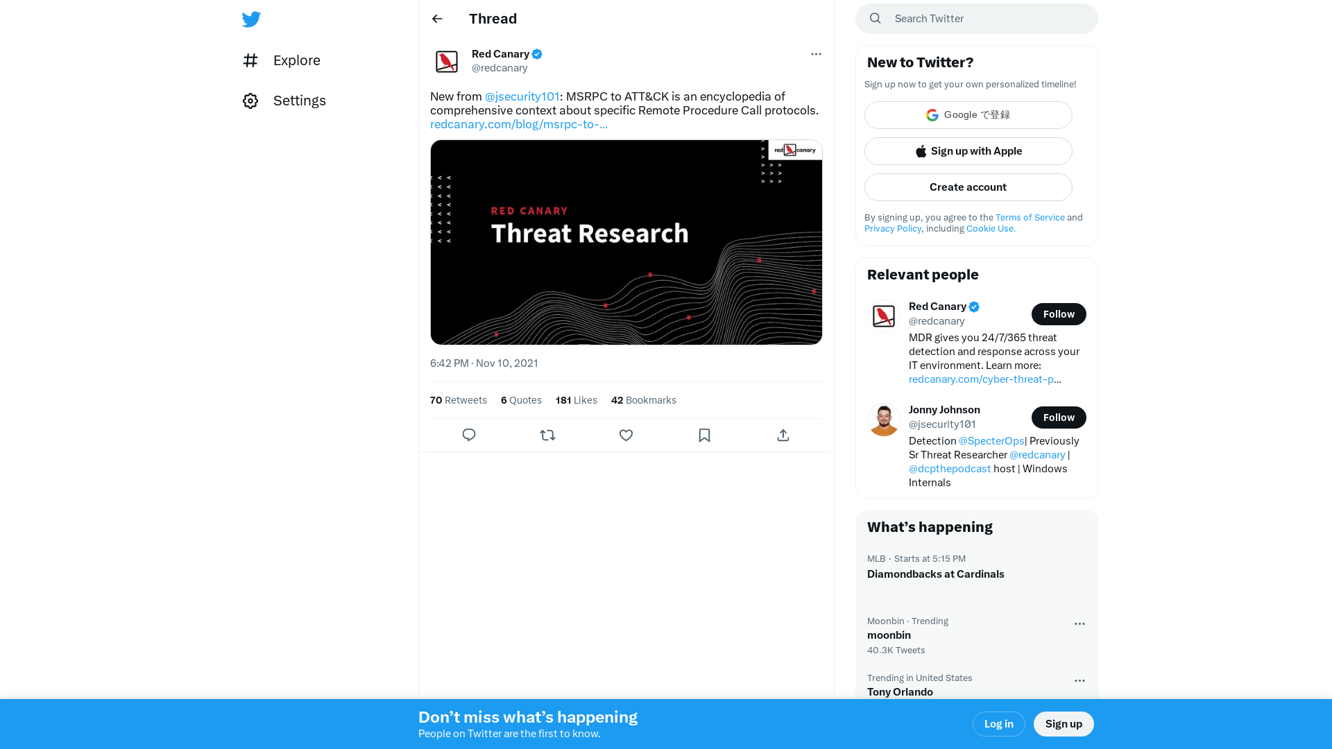
Task: Open more options for Tony Orlando trend
Action: (x=1079, y=681)
